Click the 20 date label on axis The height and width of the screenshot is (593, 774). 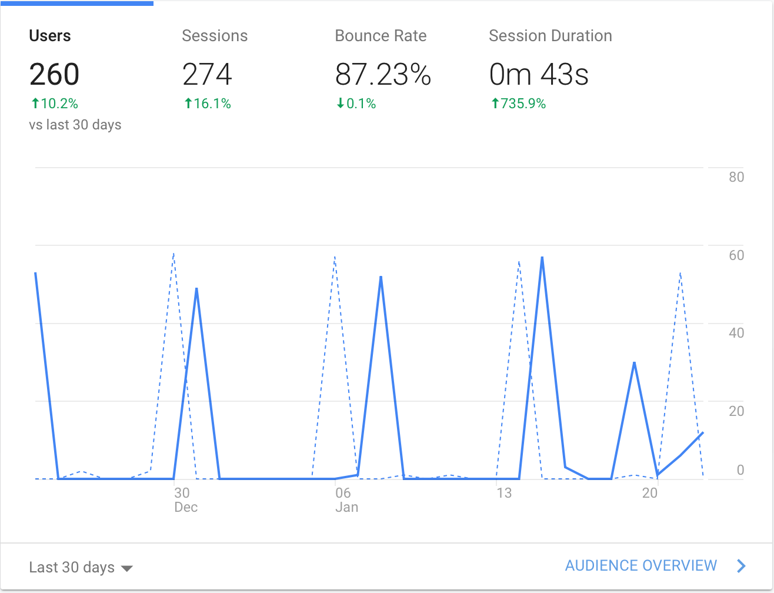650,493
